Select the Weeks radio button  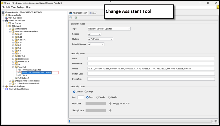click(98, 97)
